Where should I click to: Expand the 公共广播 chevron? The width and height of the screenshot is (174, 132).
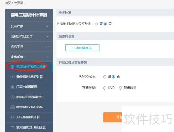[x=47, y=26]
